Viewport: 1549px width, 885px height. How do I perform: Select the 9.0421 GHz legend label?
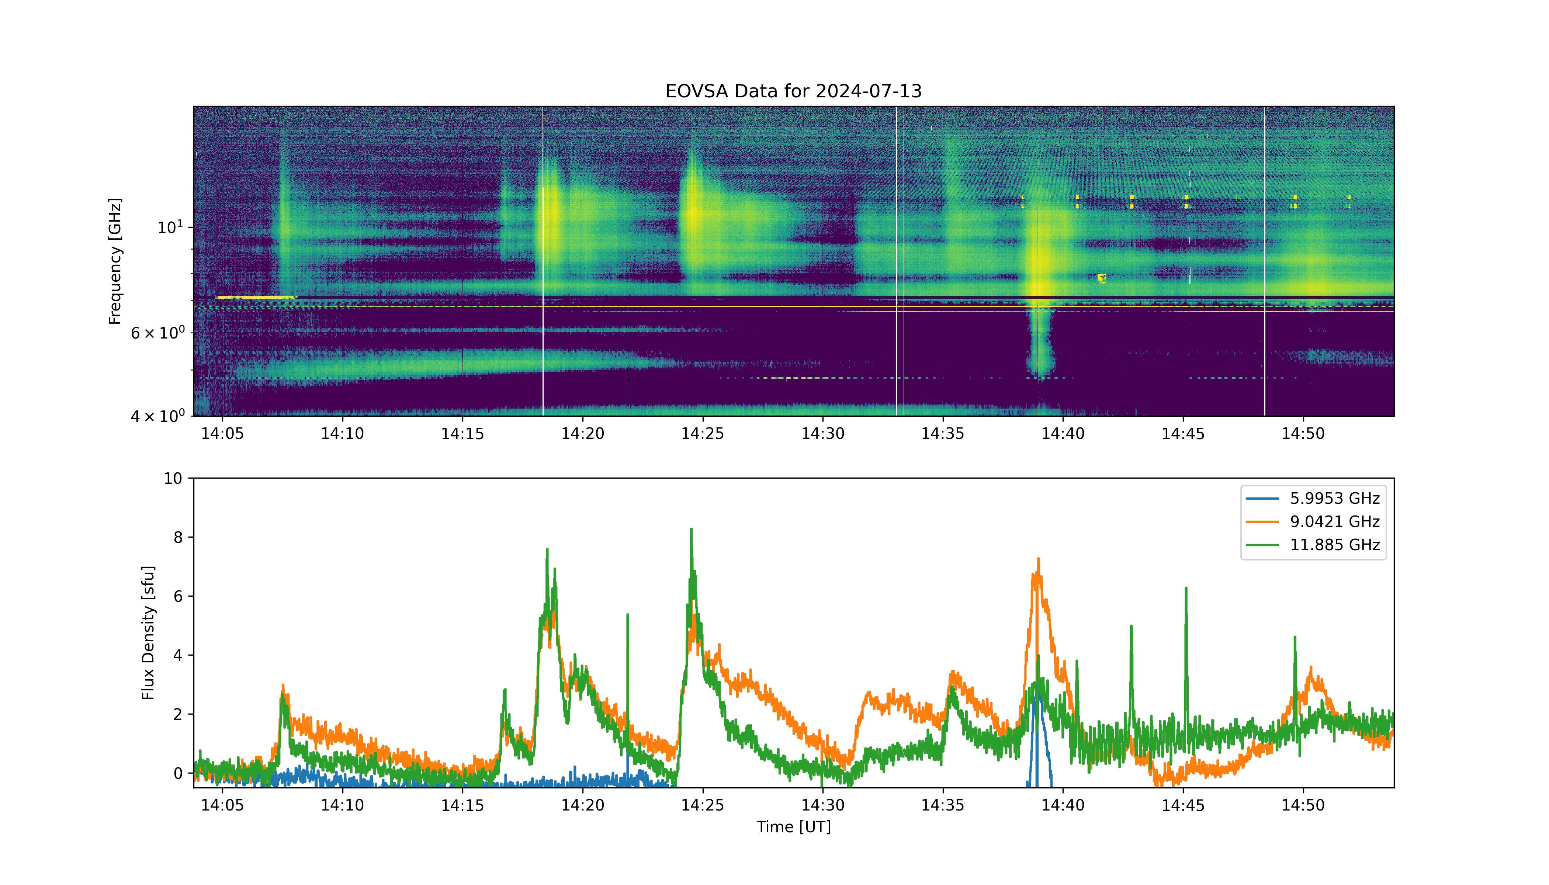pos(1335,521)
